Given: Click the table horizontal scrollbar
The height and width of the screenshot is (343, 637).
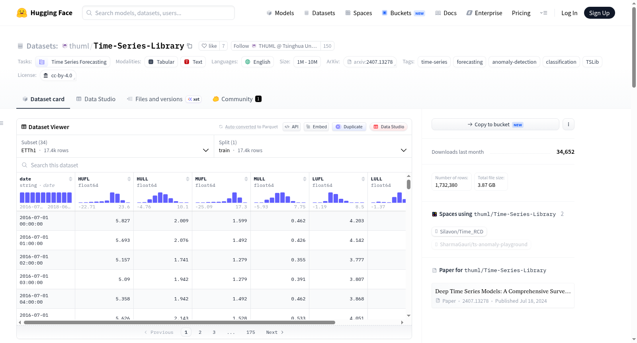Looking at the screenshot, I should click(180, 322).
